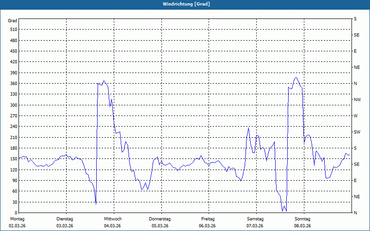This screenshot has width=370, height=231.
Task: Click the W compass label on the right axis
Action: coord(356,116)
